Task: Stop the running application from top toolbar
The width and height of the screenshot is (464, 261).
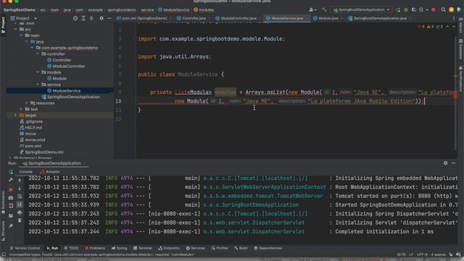Action: pos(434,9)
